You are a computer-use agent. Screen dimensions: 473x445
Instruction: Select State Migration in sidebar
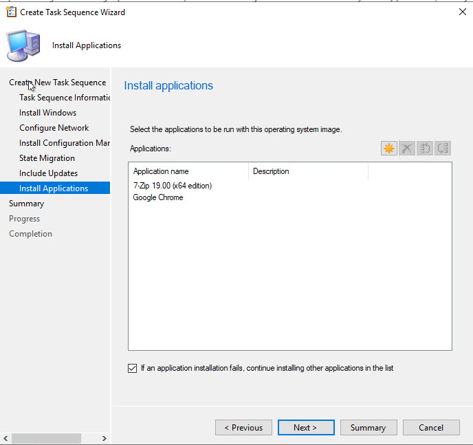pos(47,158)
